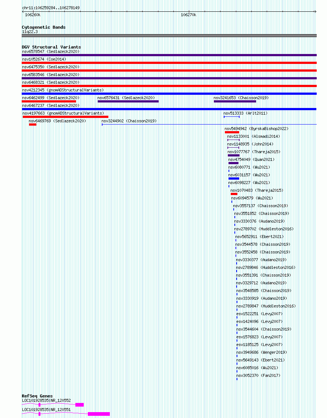
Task: Select the nsv6080771 (Wu2021) label
Action: pos(249,167)
